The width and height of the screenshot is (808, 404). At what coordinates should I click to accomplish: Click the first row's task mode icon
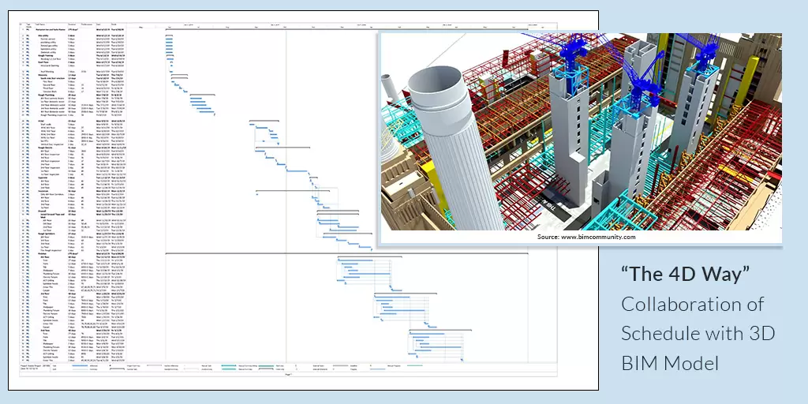[28, 31]
